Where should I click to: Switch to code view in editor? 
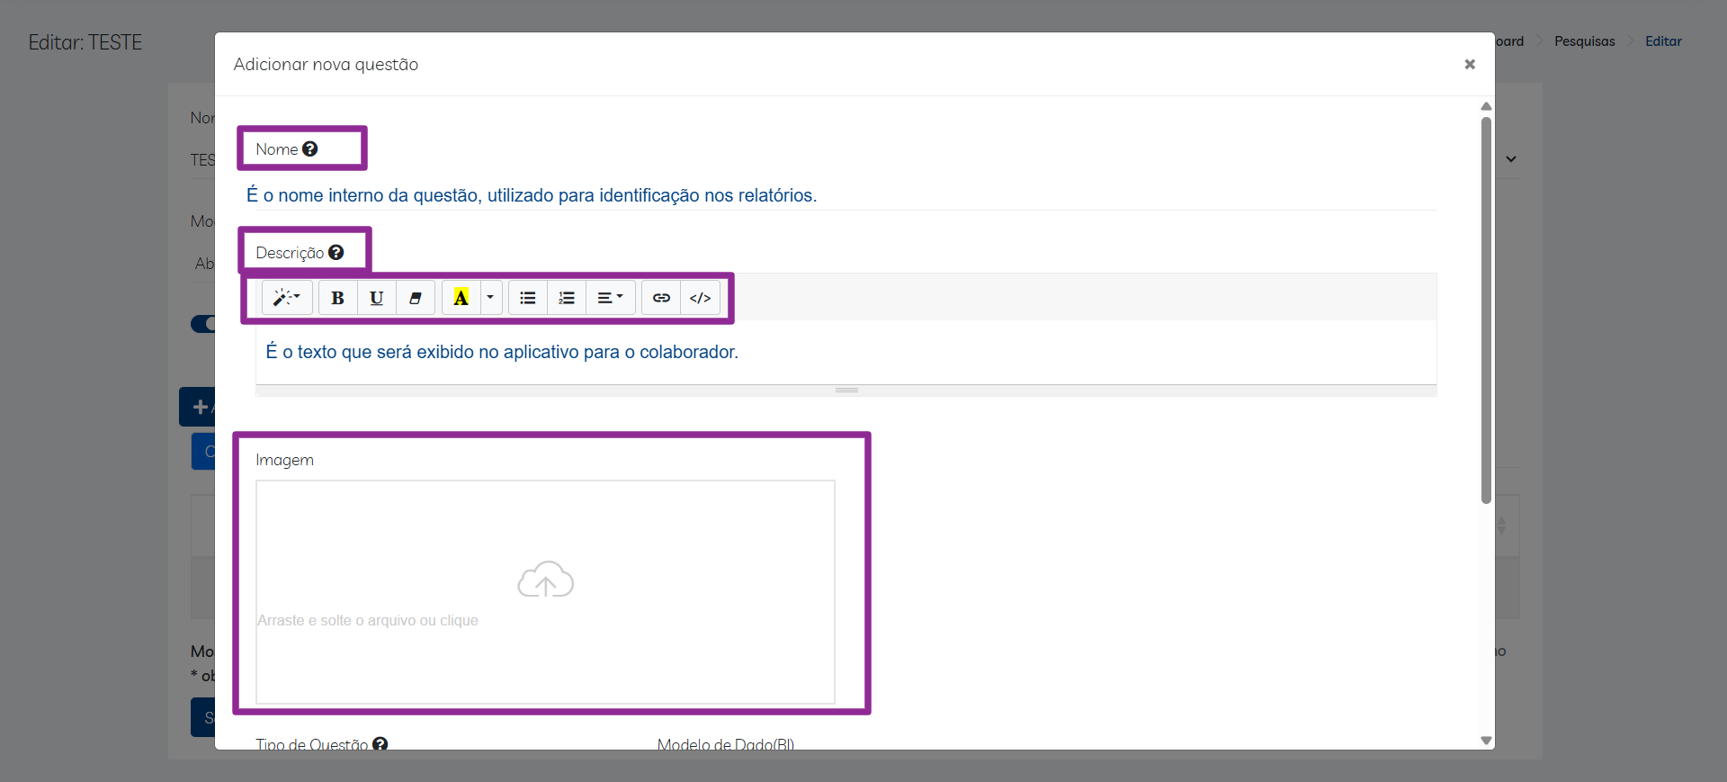[x=700, y=298]
